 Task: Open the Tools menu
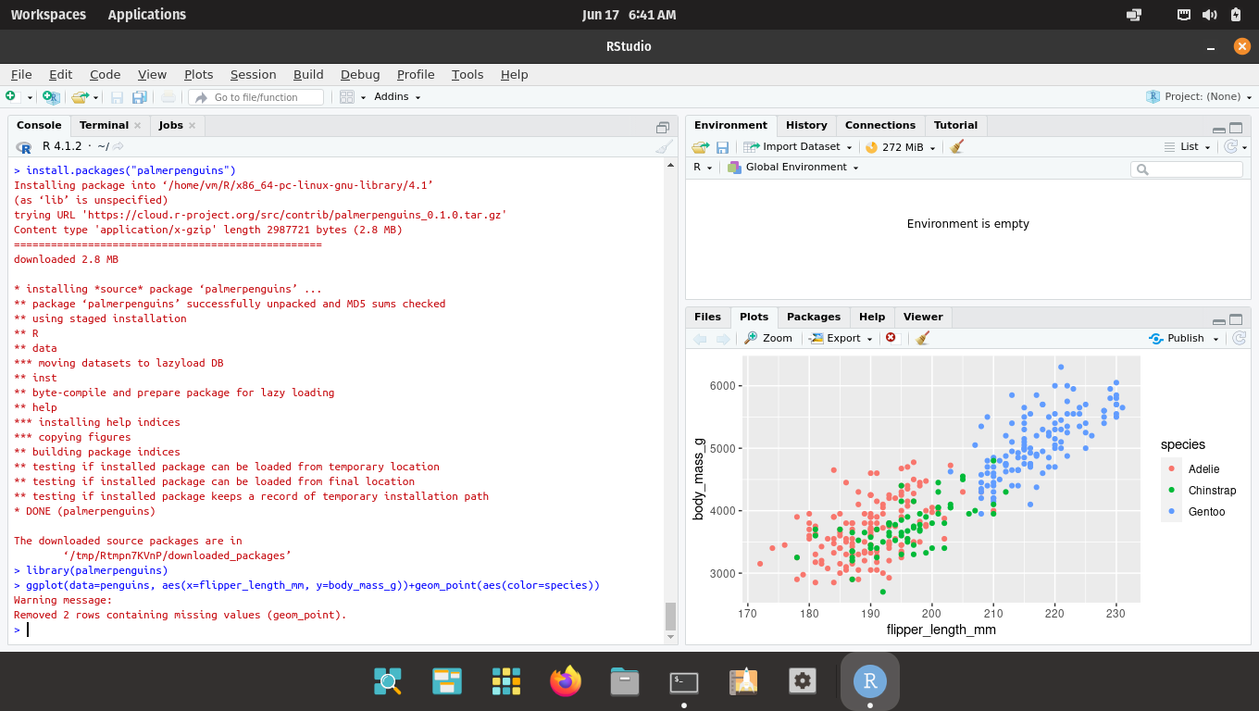coord(467,74)
